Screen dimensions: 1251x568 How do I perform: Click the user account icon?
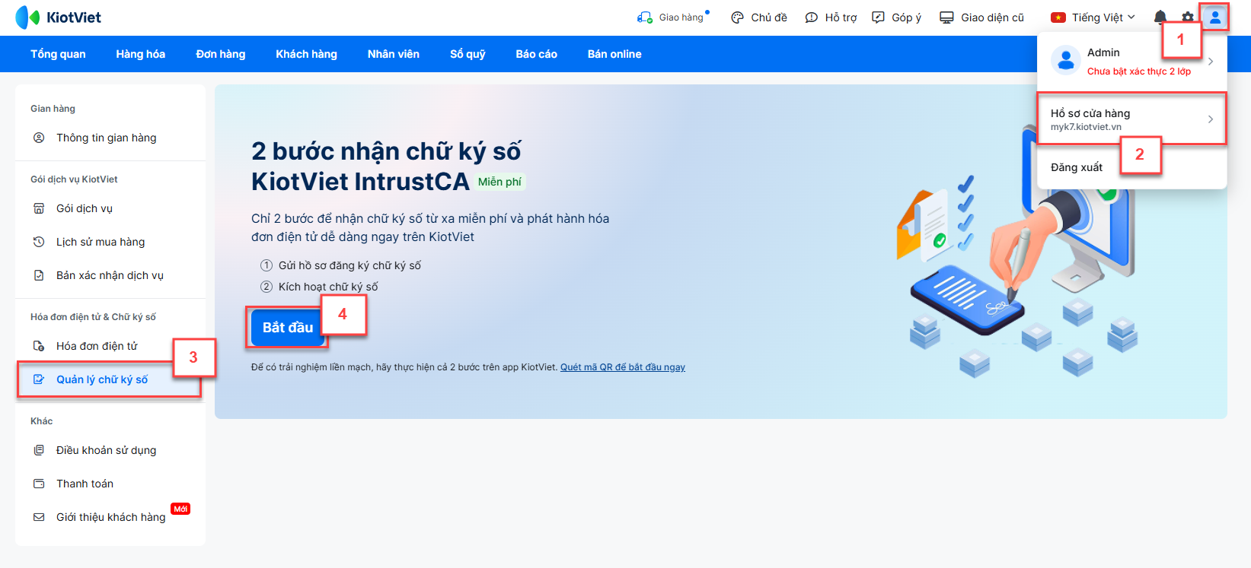[1215, 17]
